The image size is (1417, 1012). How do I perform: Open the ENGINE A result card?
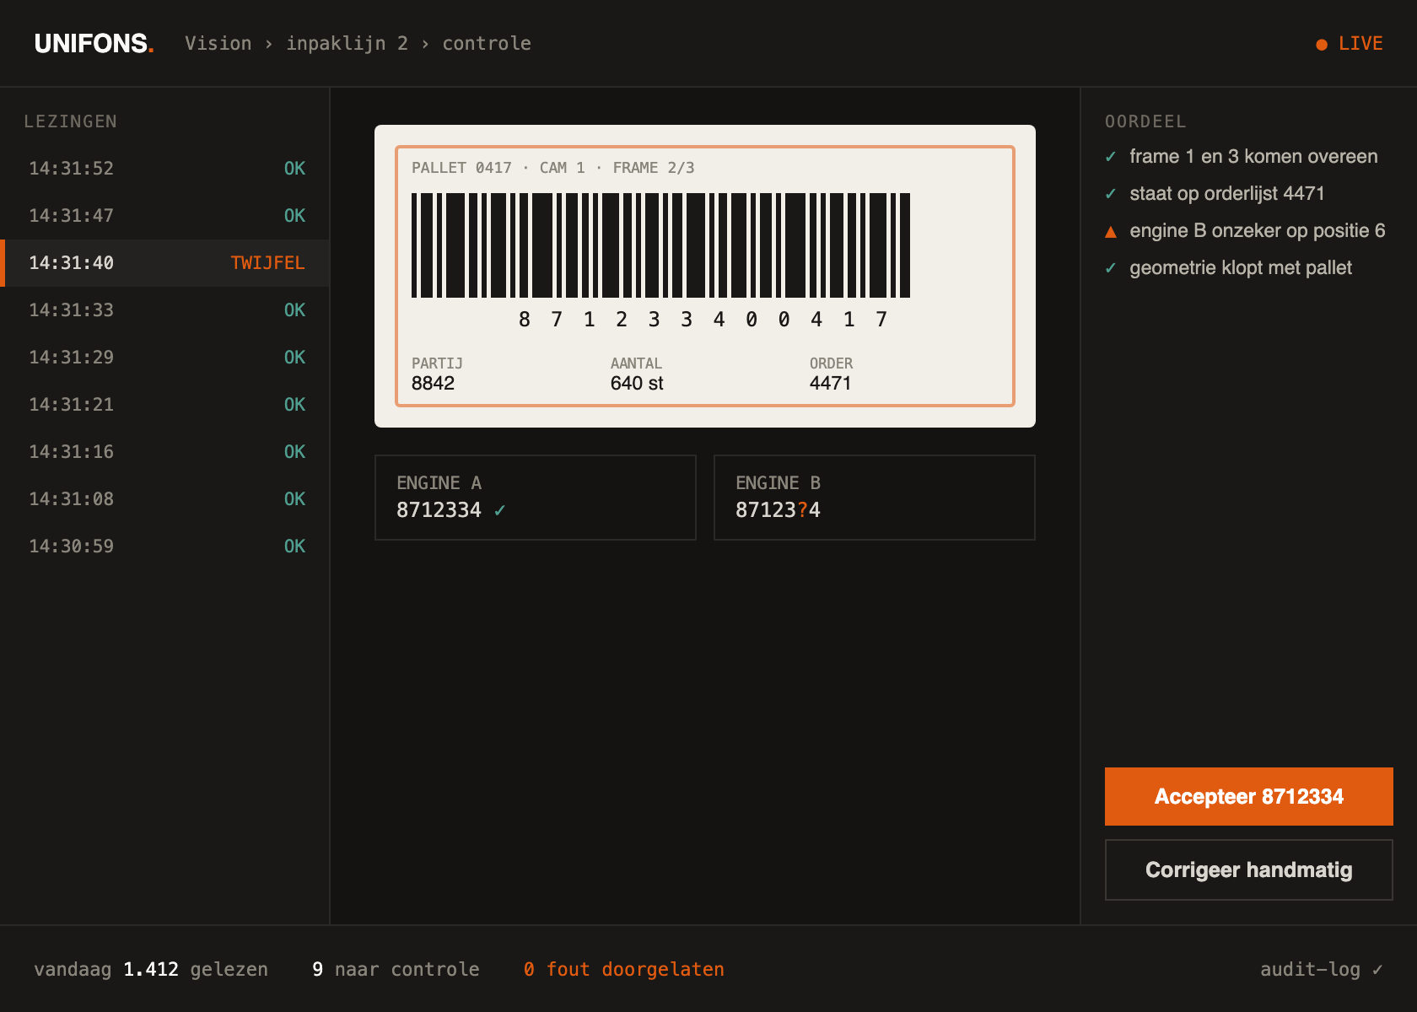tap(536, 498)
